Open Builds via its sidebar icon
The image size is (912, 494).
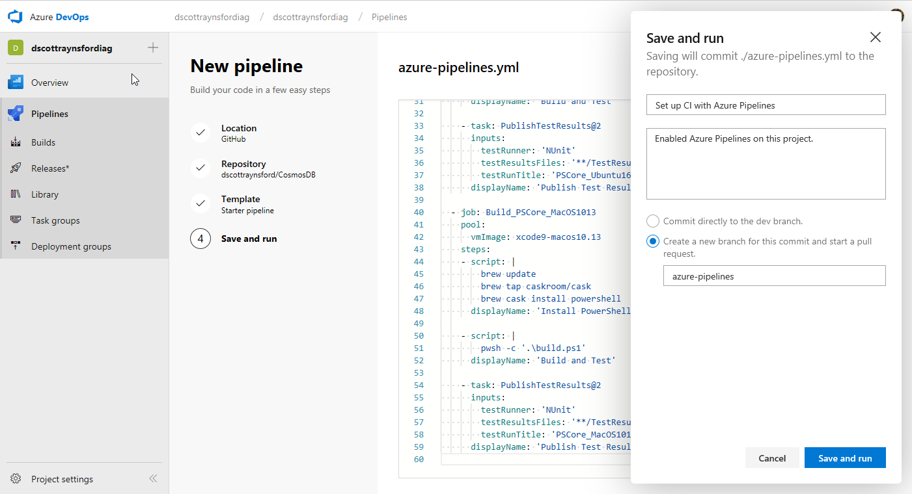coord(16,142)
